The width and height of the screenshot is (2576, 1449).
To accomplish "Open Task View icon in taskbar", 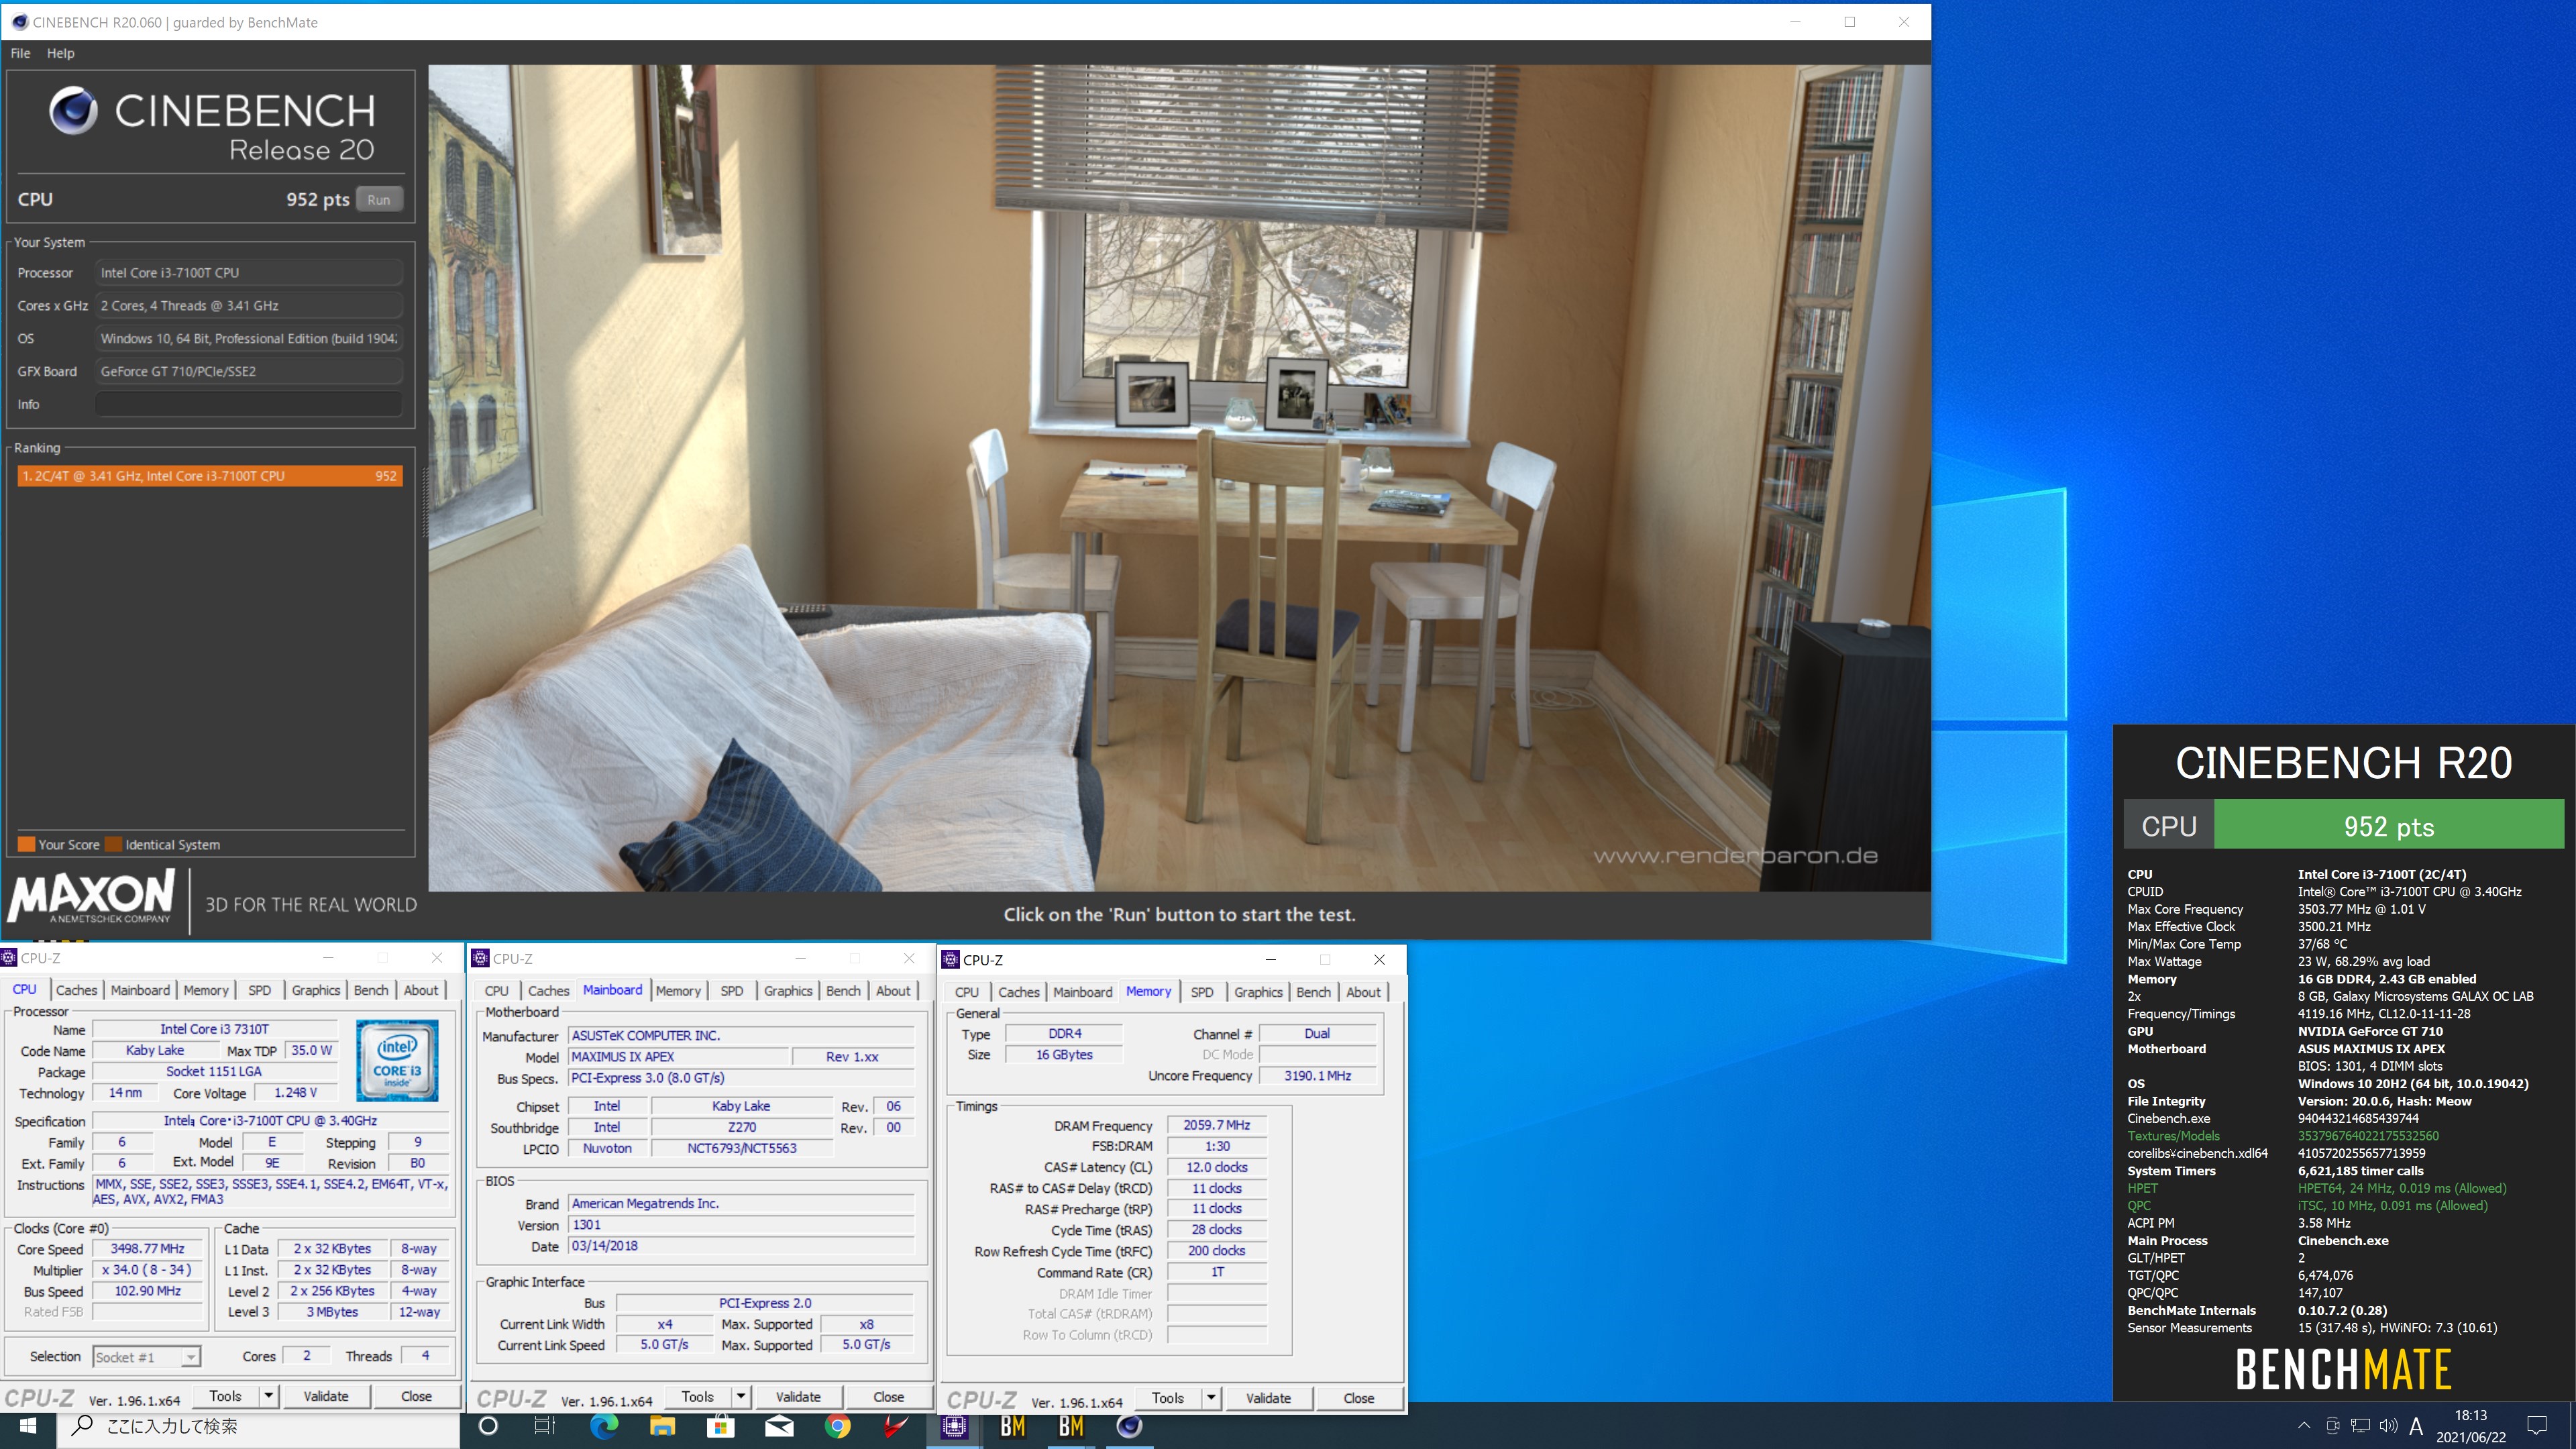I will 545,1426.
